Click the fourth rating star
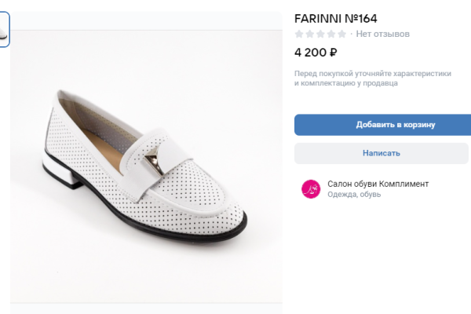 (330, 35)
